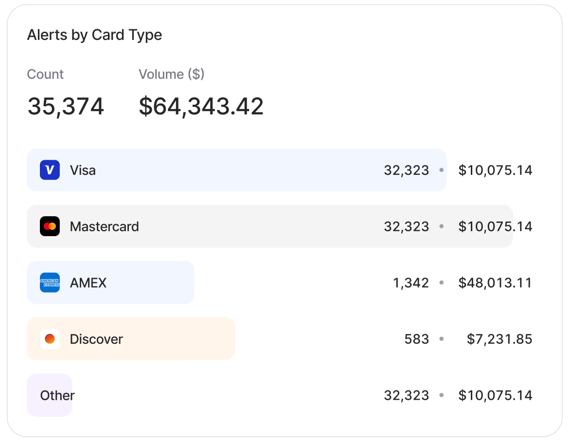The image size is (572, 445).
Task: Select the Visa row label
Action: [x=83, y=170]
